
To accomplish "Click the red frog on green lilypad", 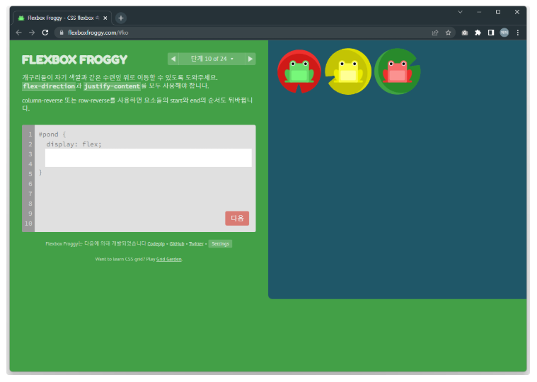I will (398, 71).
